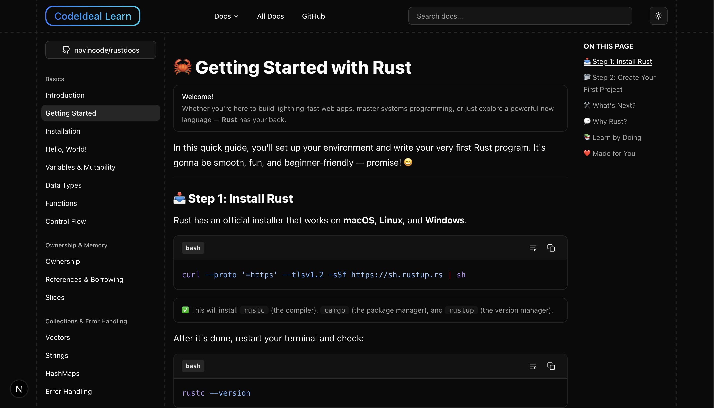Open All Docs in navigation

(270, 16)
